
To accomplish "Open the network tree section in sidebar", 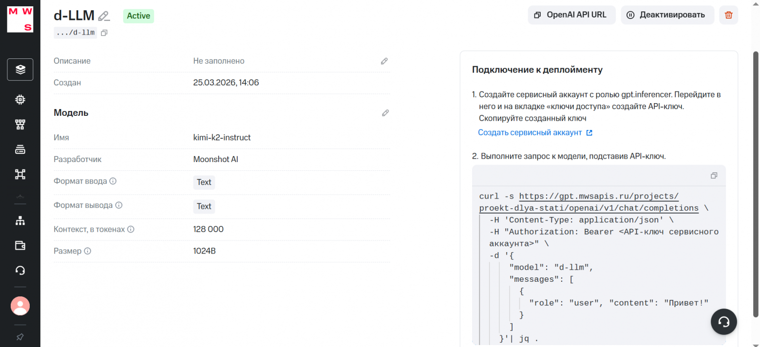I will click(x=20, y=220).
